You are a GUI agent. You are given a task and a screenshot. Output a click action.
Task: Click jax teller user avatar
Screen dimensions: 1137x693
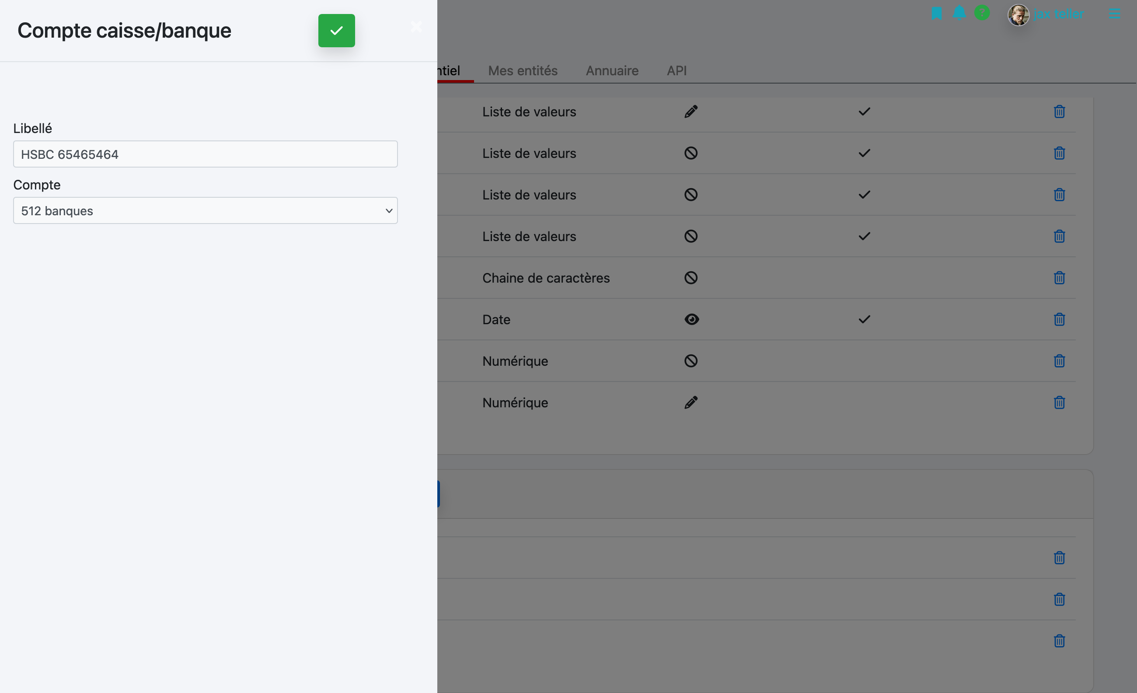pyautogui.click(x=1018, y=15)
